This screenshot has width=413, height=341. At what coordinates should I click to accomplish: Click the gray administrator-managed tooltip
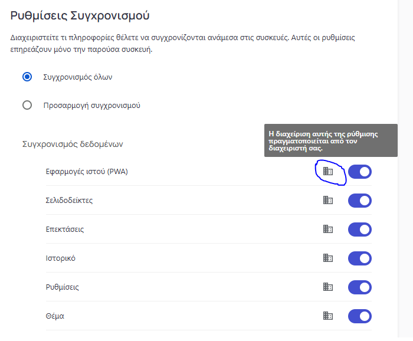(331, 140)
